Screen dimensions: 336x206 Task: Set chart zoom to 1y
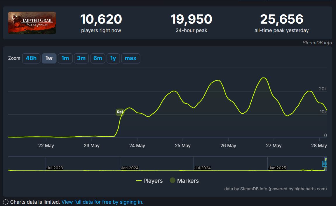tap(113, 58)
